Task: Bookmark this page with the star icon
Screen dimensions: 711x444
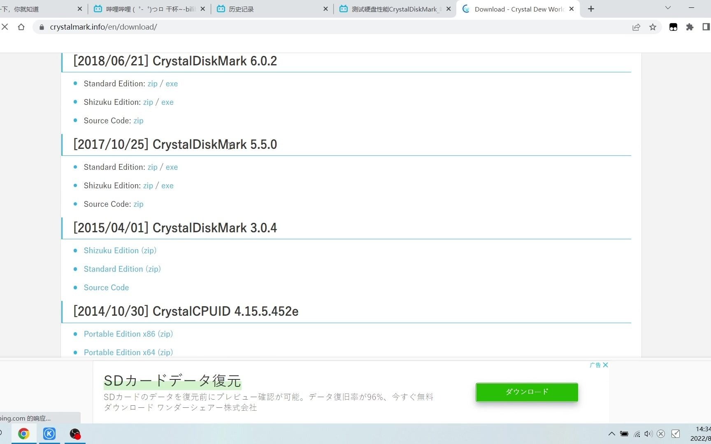Action: tap(653, 27)
